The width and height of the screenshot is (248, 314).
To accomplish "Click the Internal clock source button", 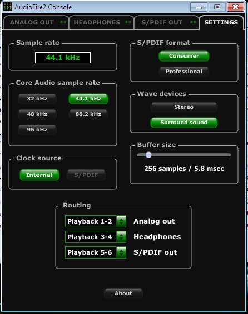I will tap(39, 175).
